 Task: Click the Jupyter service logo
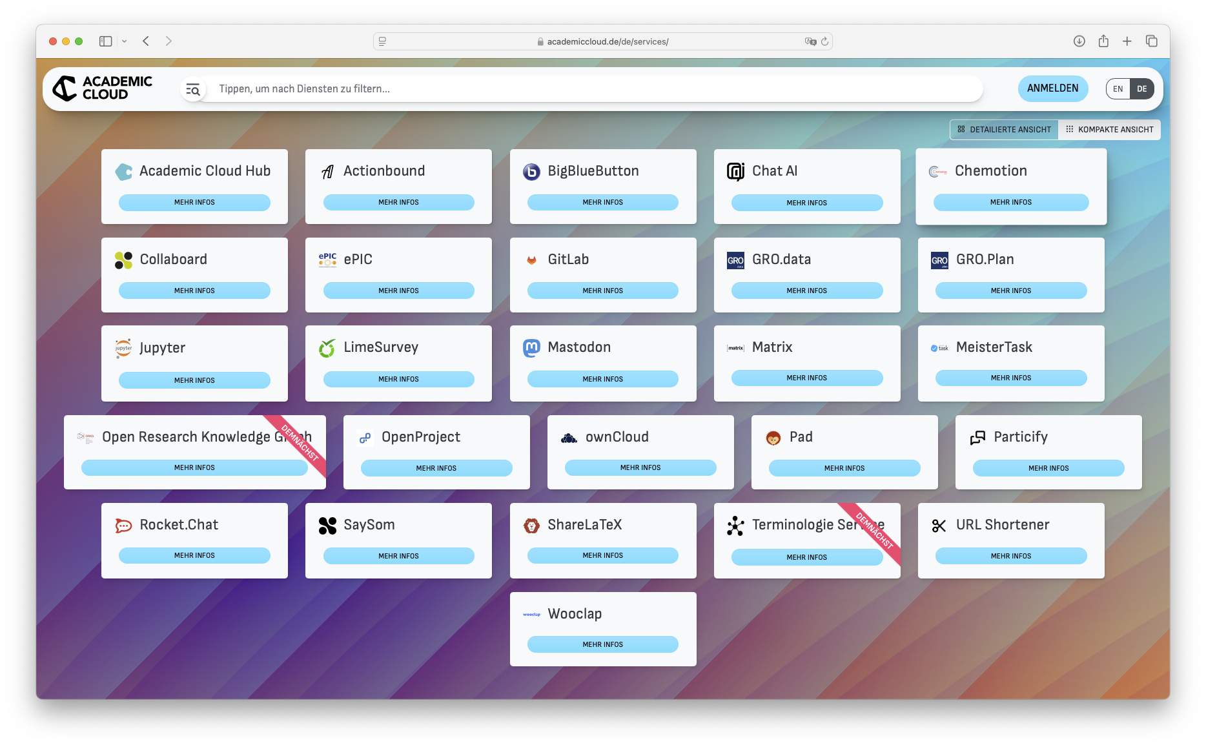pos(122,347)
